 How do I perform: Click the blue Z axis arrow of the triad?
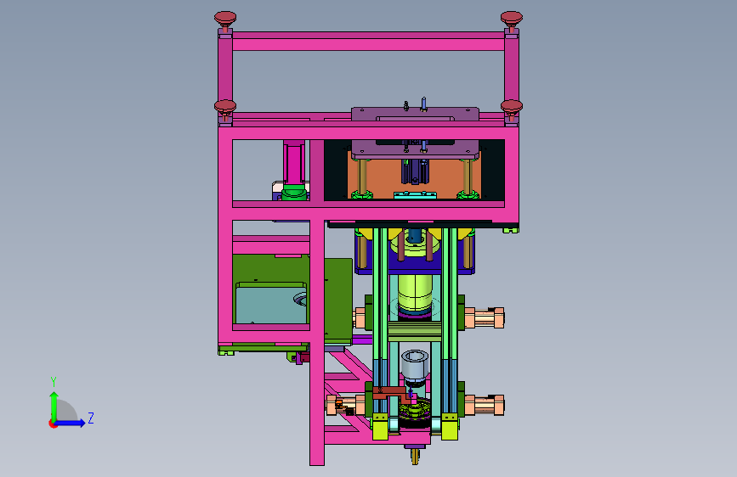click(71, 423)
